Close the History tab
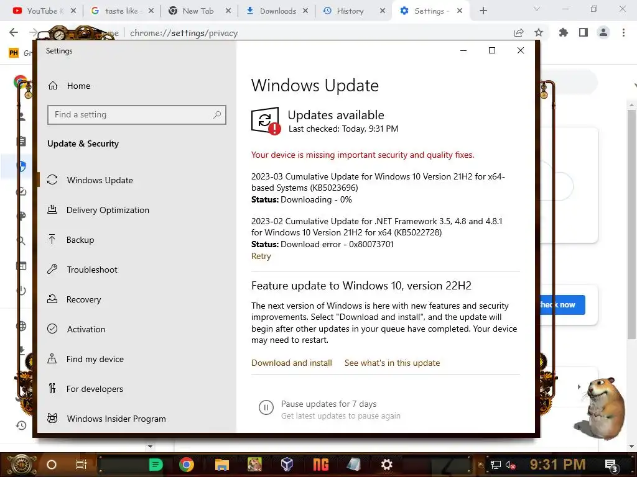This screenshot has height=477, width=637. tap(383, 11)
